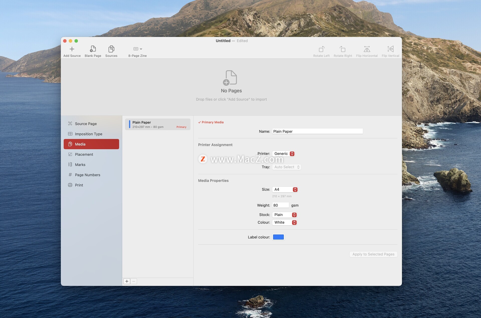
Task: Open the paper Size A4 dropdown
Action: (x=285, y=190)
